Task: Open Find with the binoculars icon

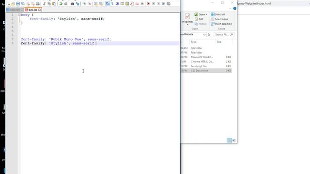Action: pos(73,4)
